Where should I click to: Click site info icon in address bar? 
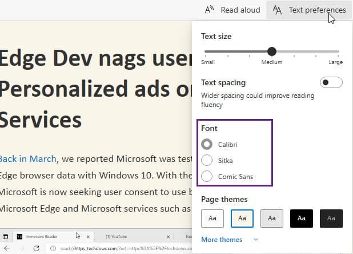click(x=51, y=248)
